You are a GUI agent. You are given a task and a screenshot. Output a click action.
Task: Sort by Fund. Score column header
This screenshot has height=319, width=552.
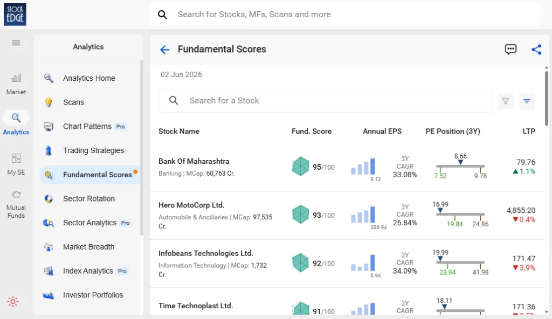tap(312, 131)
